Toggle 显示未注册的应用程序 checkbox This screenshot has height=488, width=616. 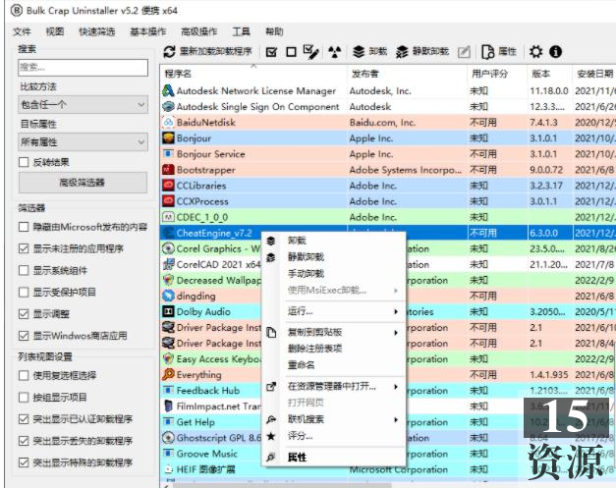(24, 248)
